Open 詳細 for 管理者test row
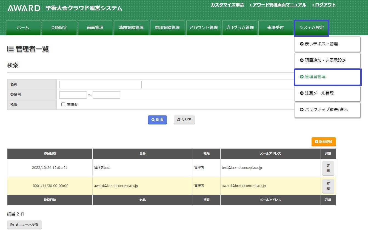Image resolution: width=368 pixels, height=233 pixels. [x=328, y=168]
